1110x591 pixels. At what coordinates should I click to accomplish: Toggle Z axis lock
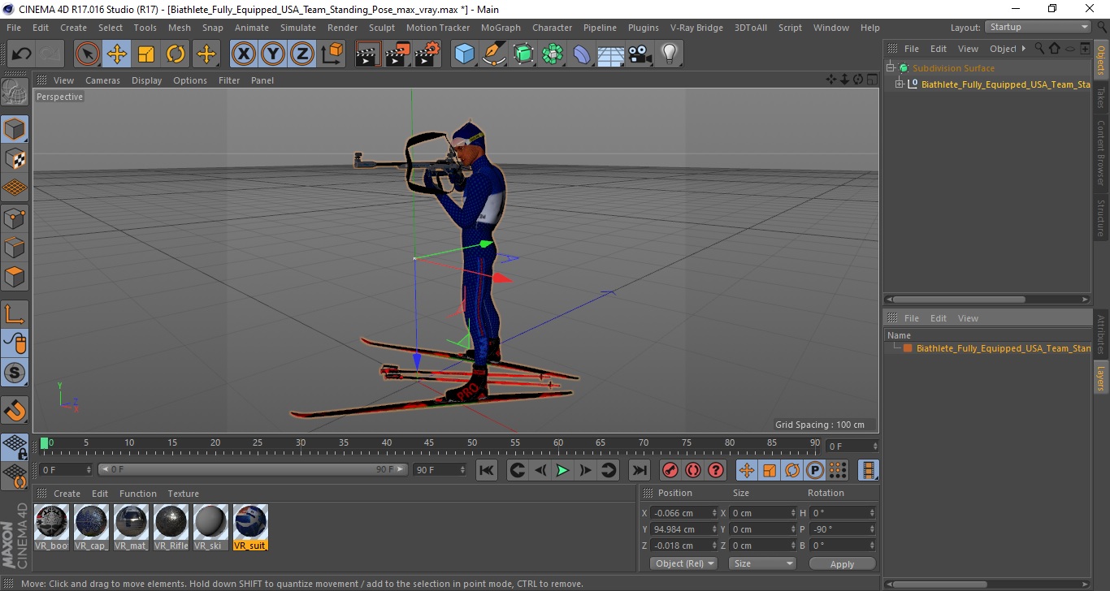[x=302, y=54]
